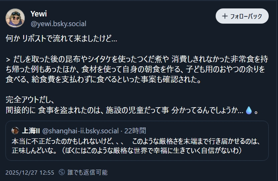This screenshot has height=181, width=278.
Task: Open 上海II's small avatar in quoted post
Action: tap(15, 130)
